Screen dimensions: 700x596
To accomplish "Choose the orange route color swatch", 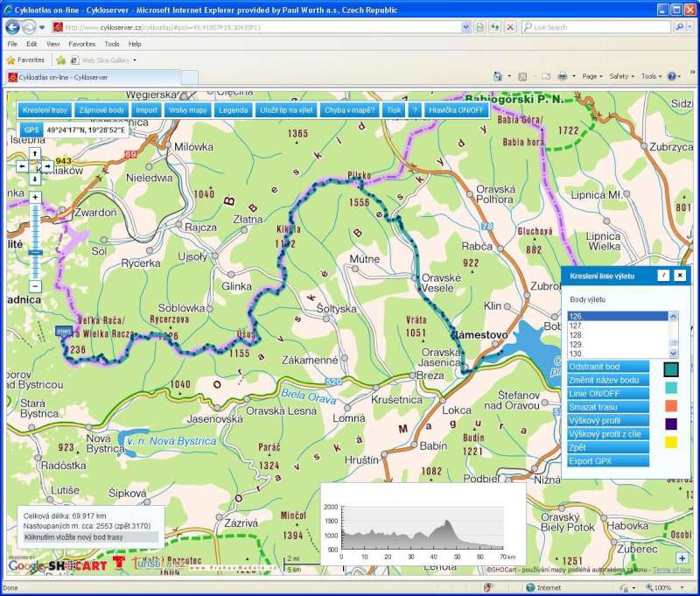I will [671, 406].
